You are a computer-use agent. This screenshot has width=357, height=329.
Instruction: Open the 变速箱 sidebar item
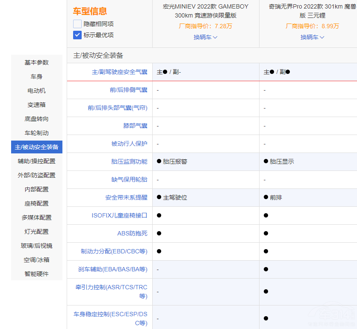[x=37, y=105]
